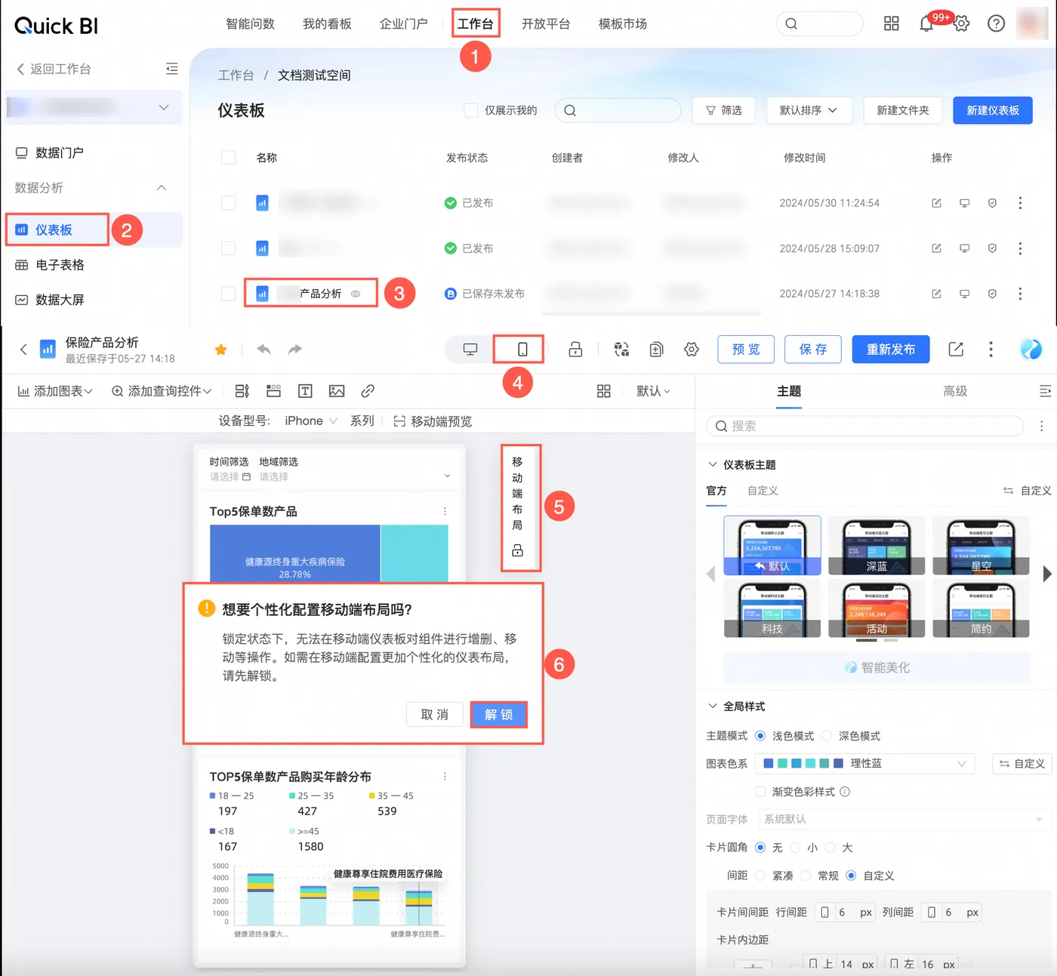Set spacing to 常规
This screenshot has height=976, width=1057.
pos(806,876)
